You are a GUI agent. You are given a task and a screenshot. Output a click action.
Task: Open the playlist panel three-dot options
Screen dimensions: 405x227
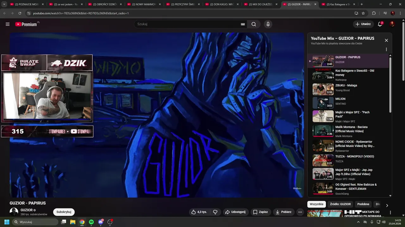386,49
